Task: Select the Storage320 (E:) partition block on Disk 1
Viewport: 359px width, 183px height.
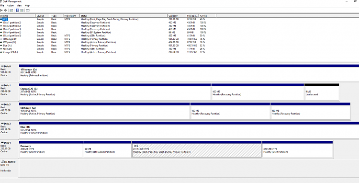Action: 115,92
